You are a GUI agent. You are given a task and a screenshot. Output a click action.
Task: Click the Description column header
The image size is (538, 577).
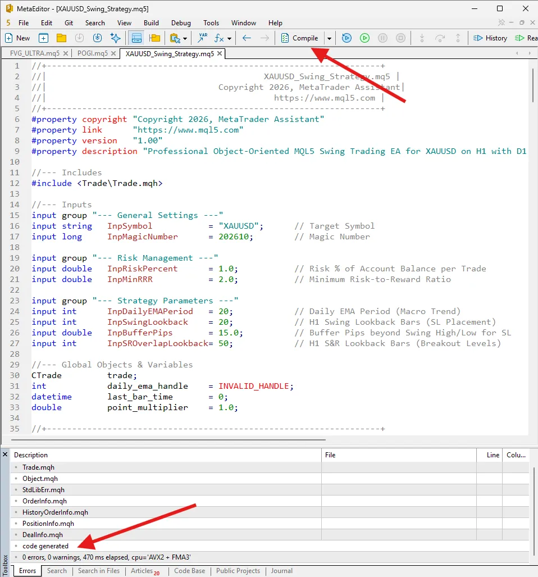coord(166,455)
